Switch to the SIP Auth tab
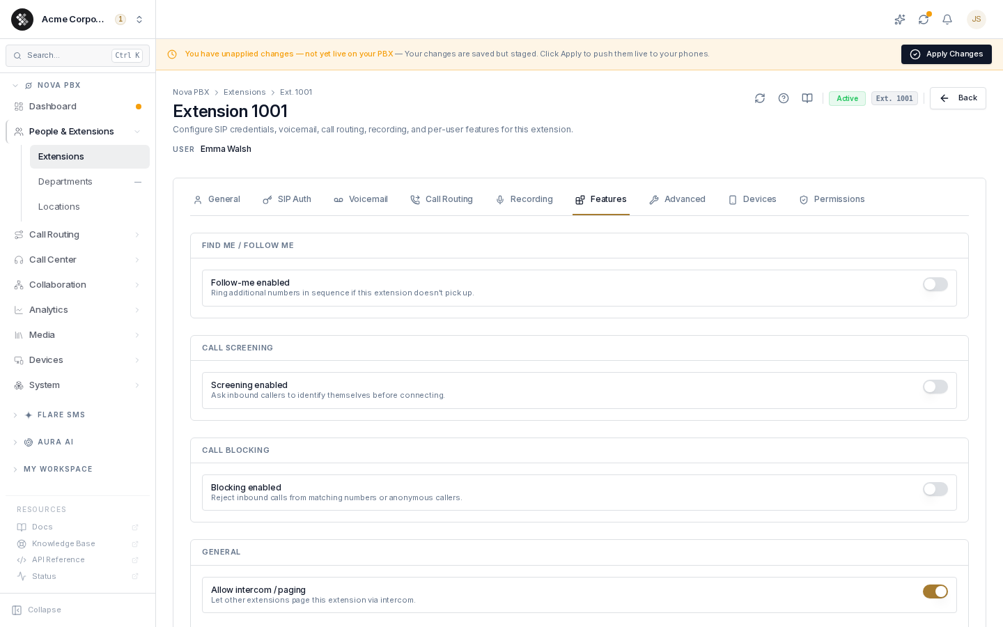Image resolution: width=1003 pixels, height=627 pixels. point(287,199)
